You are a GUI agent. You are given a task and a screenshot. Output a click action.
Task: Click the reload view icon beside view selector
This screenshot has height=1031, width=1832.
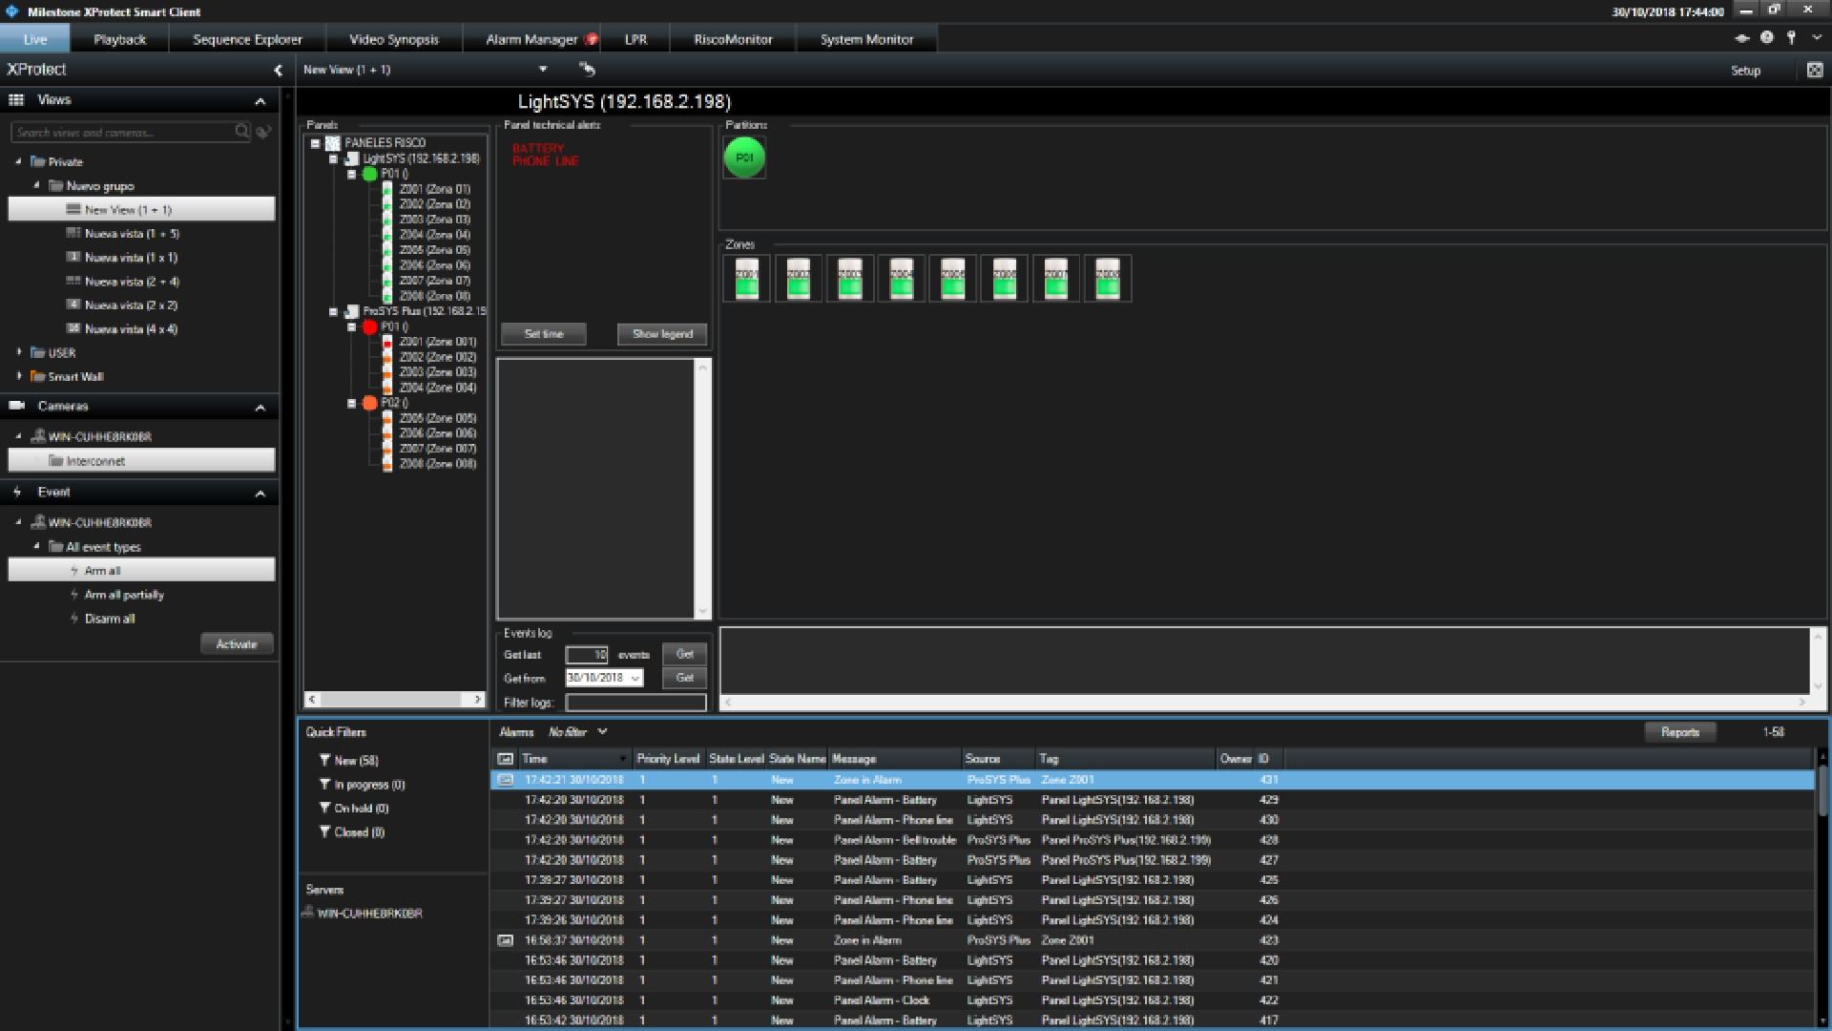tap(587, 69)
